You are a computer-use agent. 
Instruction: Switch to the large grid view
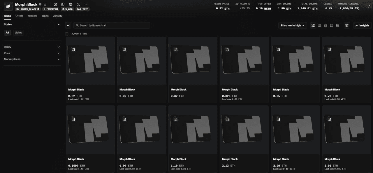tap(313, 25)
